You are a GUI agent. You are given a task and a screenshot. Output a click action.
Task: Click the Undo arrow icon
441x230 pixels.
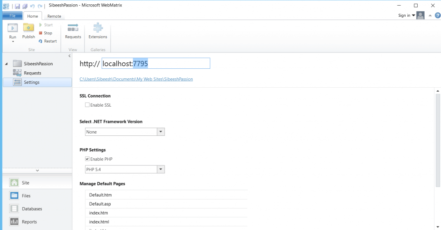[x=32, y=6]
